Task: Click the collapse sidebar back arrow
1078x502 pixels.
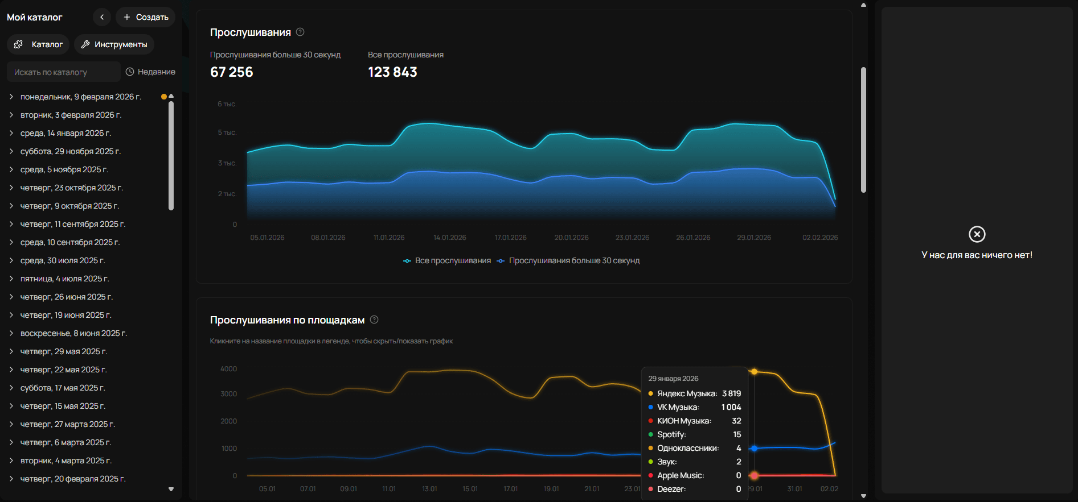Action: 102,17
